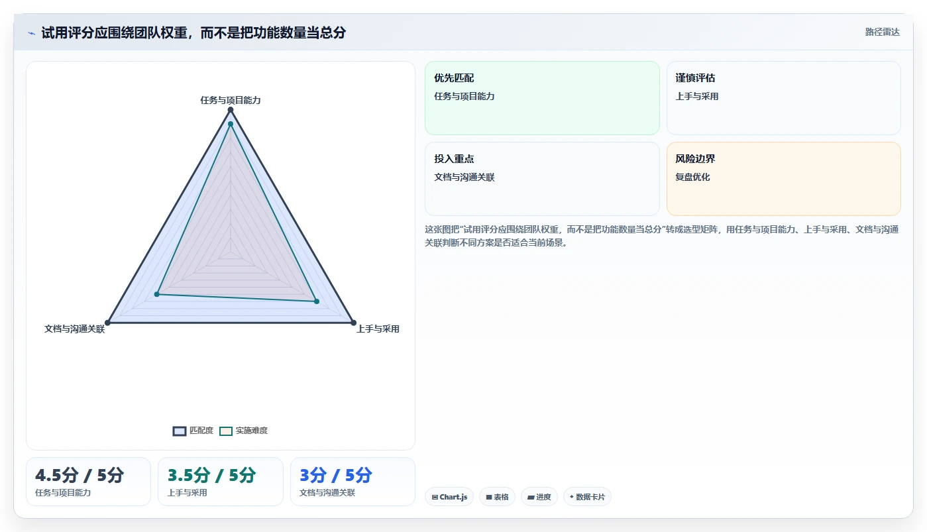Click the top 匹配度 data point
The image size is (927, 532).
point(231,110)
